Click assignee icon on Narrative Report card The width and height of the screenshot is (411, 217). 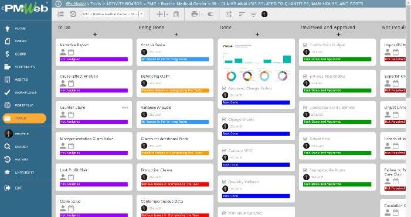tap(63, 52)
